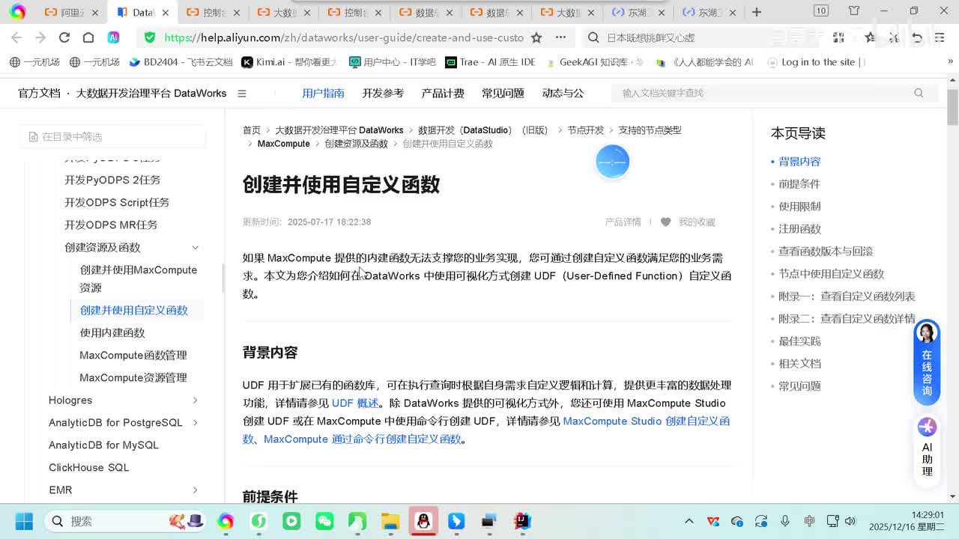The width and height of the screenshot is (959, 539).
Task: Select the 用户指南 navigation tab
Action: tap(323, 93)
